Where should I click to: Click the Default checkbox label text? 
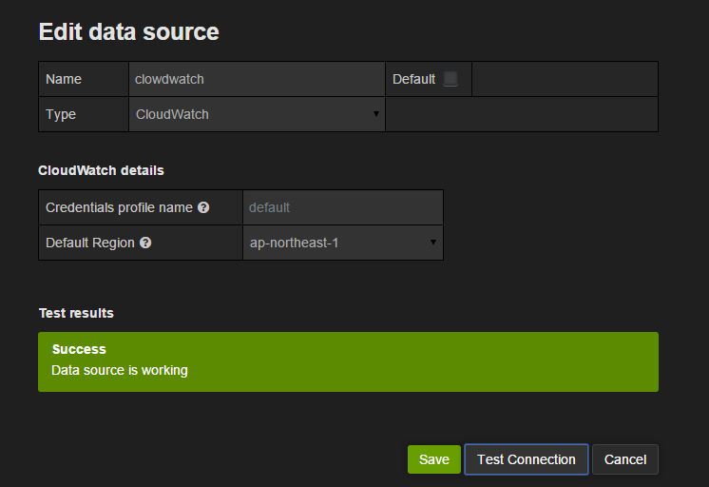413,79
